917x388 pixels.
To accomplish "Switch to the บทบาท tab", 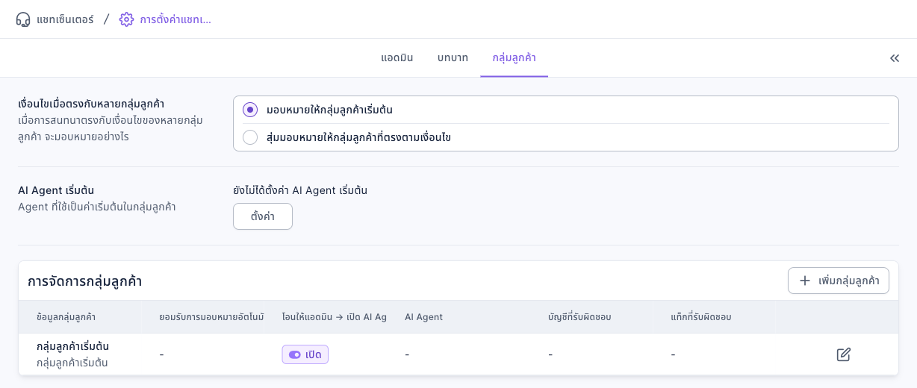I will pos(453,58).
